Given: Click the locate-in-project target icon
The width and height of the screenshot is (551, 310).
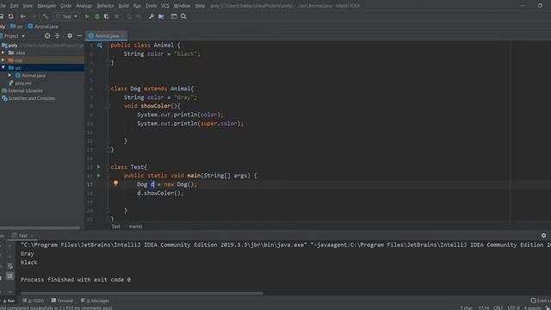Looking at the screenshot, I should [47, 36].
